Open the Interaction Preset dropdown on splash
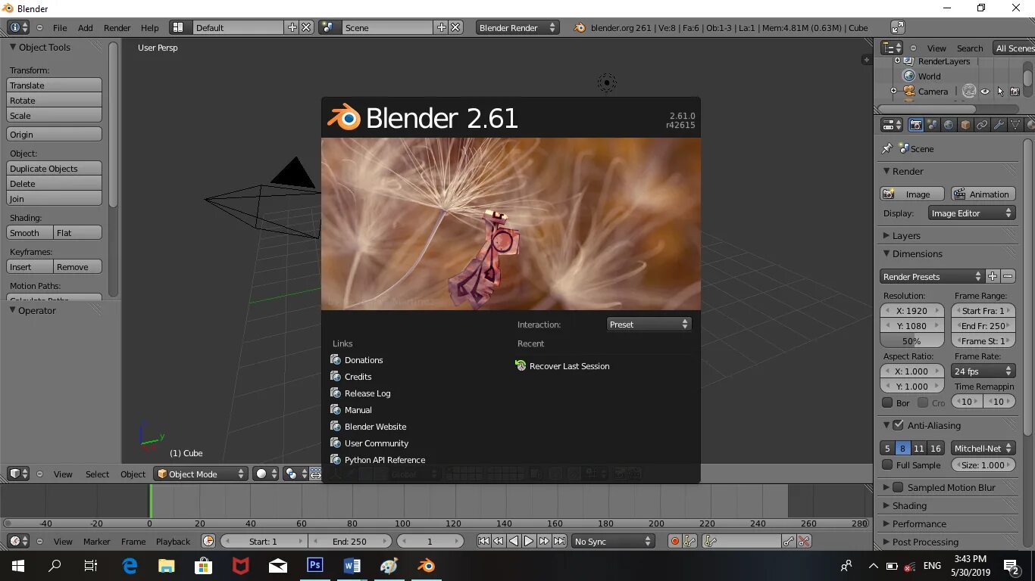 648,324
